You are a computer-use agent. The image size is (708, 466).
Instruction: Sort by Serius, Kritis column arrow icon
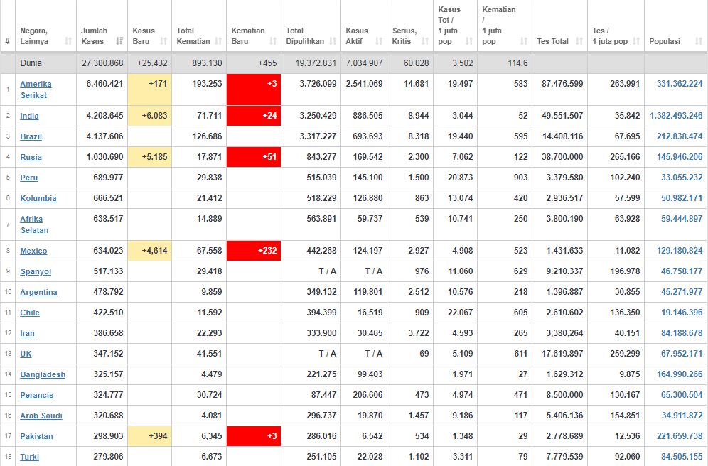point(425,41)
